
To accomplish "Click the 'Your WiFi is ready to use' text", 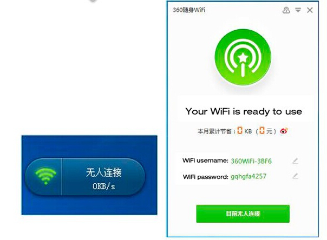I will 244,111.
